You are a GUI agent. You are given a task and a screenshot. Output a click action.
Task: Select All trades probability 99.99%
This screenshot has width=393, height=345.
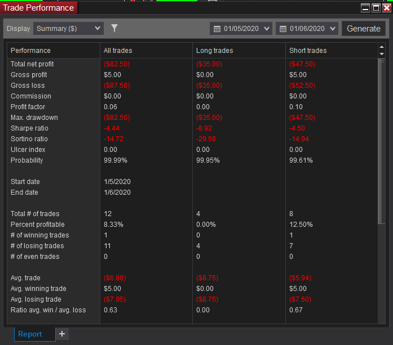pyautogui.click(x=116, y=160)
